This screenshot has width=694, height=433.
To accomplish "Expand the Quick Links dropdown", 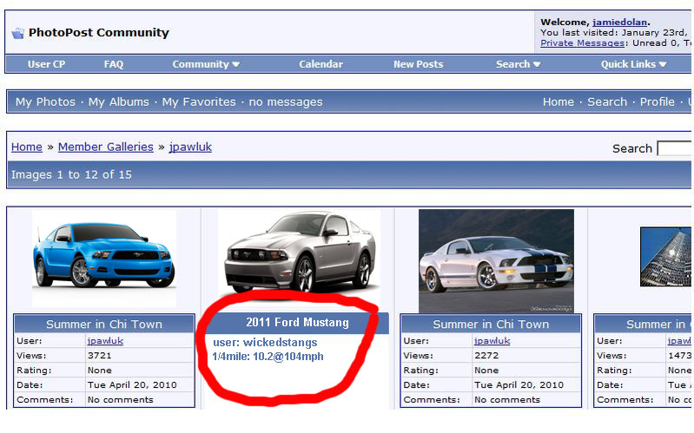I will coord(633,64).
